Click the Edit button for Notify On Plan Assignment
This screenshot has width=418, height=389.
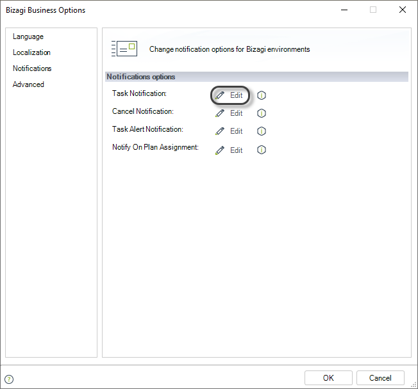[230, 150]
